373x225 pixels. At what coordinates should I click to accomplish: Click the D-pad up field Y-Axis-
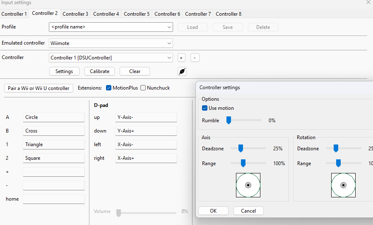146,117
